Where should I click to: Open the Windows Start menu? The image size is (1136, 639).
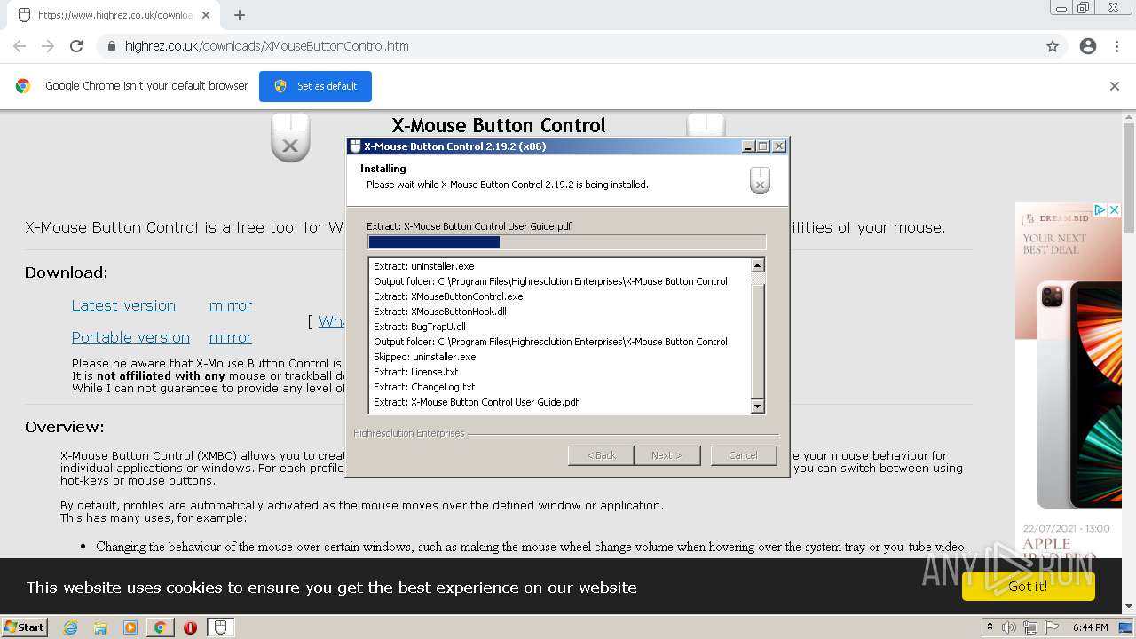[25, 627]
